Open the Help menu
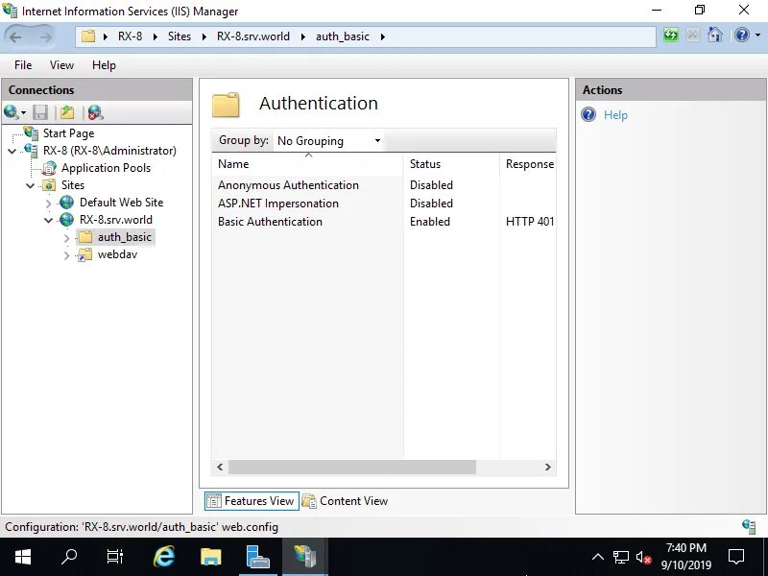The height and width of the screenshot is (576, 768). pyautogui.click(x=104, y=65)
